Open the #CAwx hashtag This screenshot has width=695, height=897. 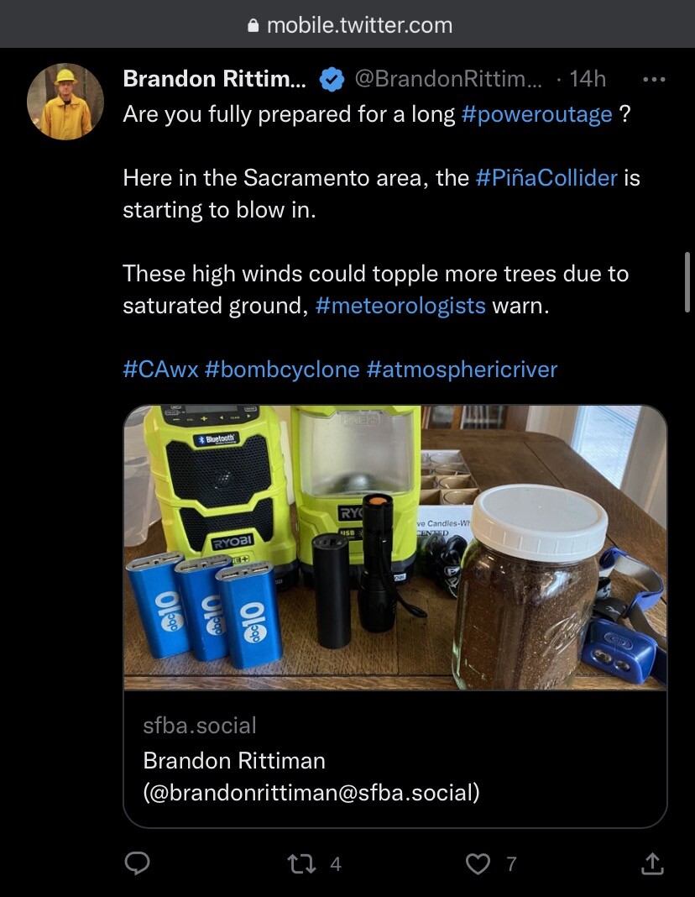point(160,370)
